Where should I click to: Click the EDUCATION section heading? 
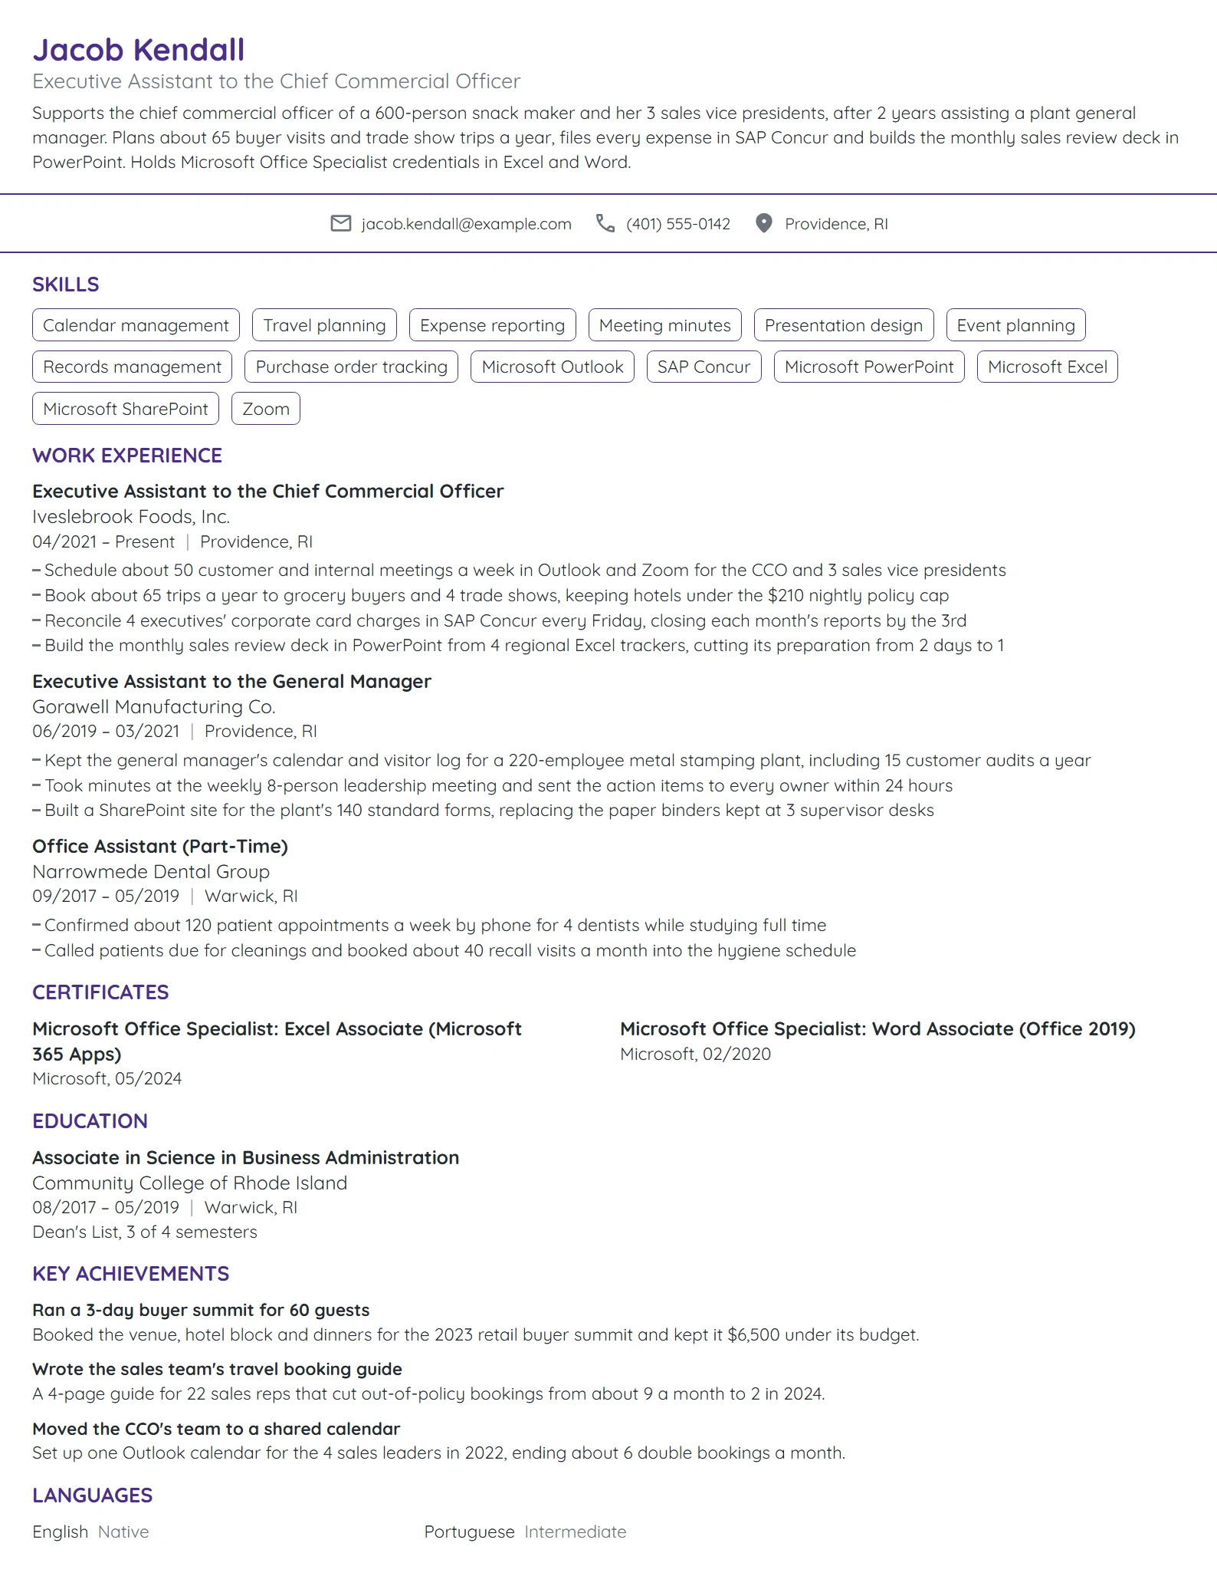pos(90,1121)
